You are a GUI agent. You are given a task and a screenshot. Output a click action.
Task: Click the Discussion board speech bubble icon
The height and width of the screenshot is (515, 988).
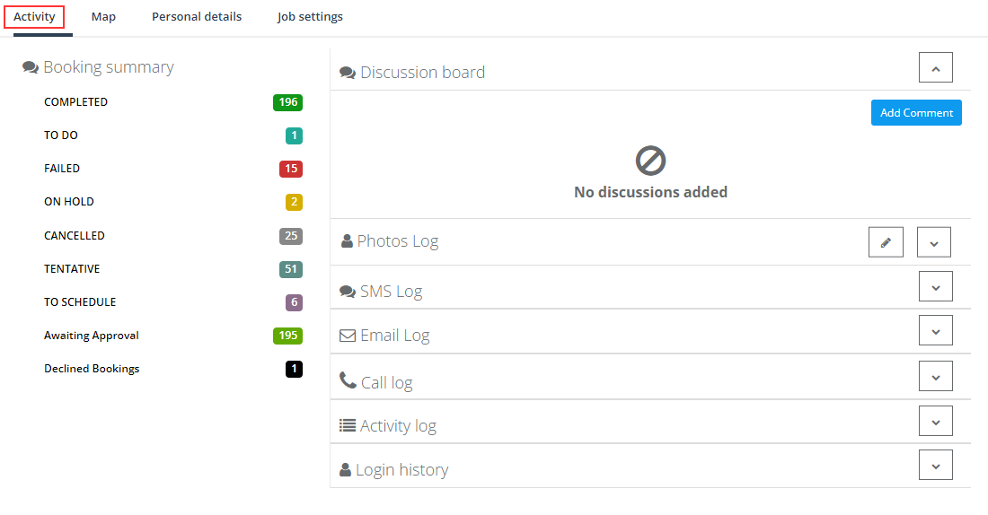tap(348, 73)
